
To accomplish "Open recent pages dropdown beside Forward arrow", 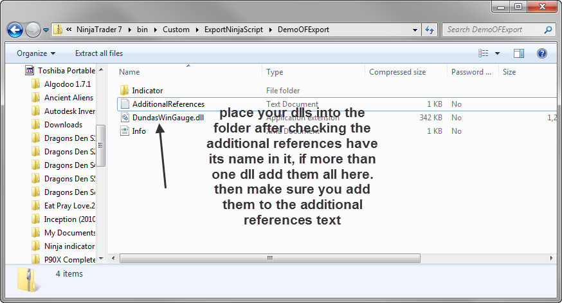I will click(x=46, y=30).
